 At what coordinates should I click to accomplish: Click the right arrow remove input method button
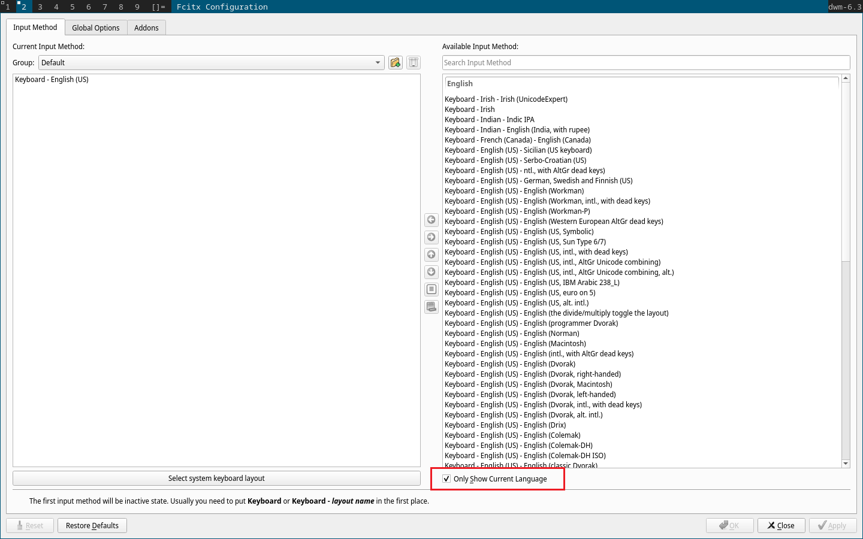[x=431, y=237]
